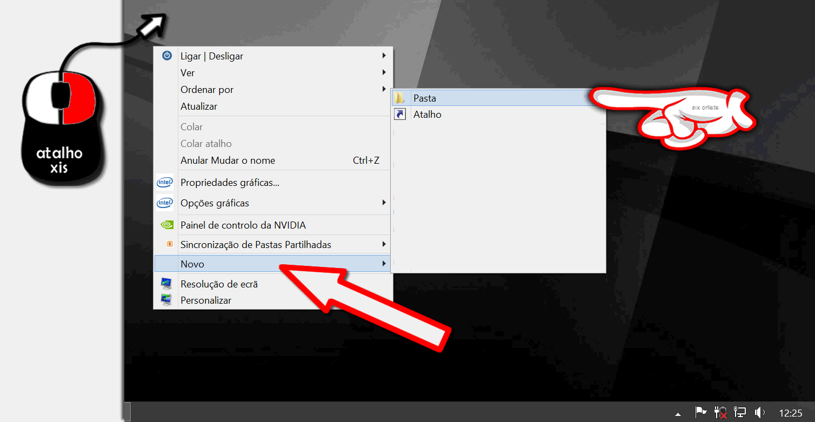The width and height of the screenshot is (815, 422).
Task: Click the monitor icon next to Resolução de ecrã
Action: click(165, 283)
